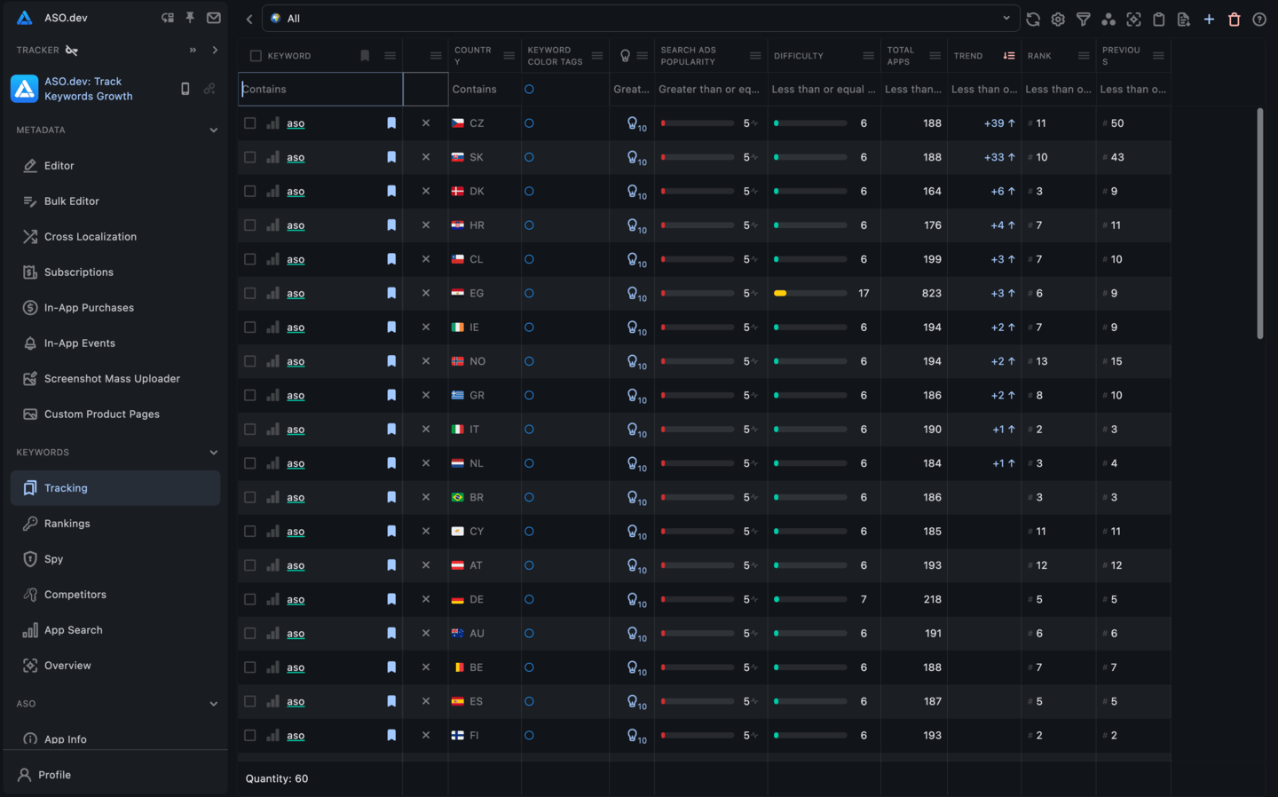Refresh the keyword tracking data
Image resolution: width=1278 pixels, height=797 pixels.
1032,18
